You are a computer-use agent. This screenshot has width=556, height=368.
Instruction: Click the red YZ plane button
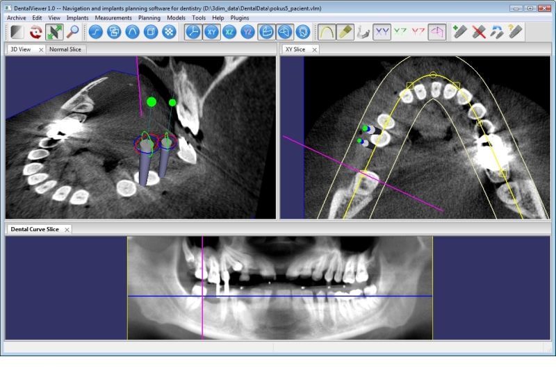click(x=418, y=32)
